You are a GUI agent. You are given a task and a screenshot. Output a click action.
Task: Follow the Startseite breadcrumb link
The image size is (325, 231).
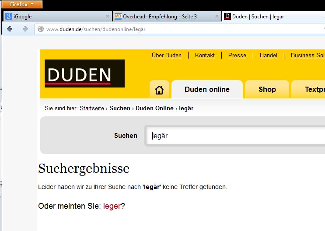pos(91,108)
